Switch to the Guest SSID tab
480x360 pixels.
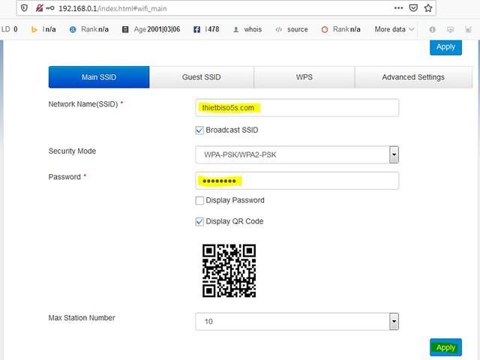[x=202, y=77]
